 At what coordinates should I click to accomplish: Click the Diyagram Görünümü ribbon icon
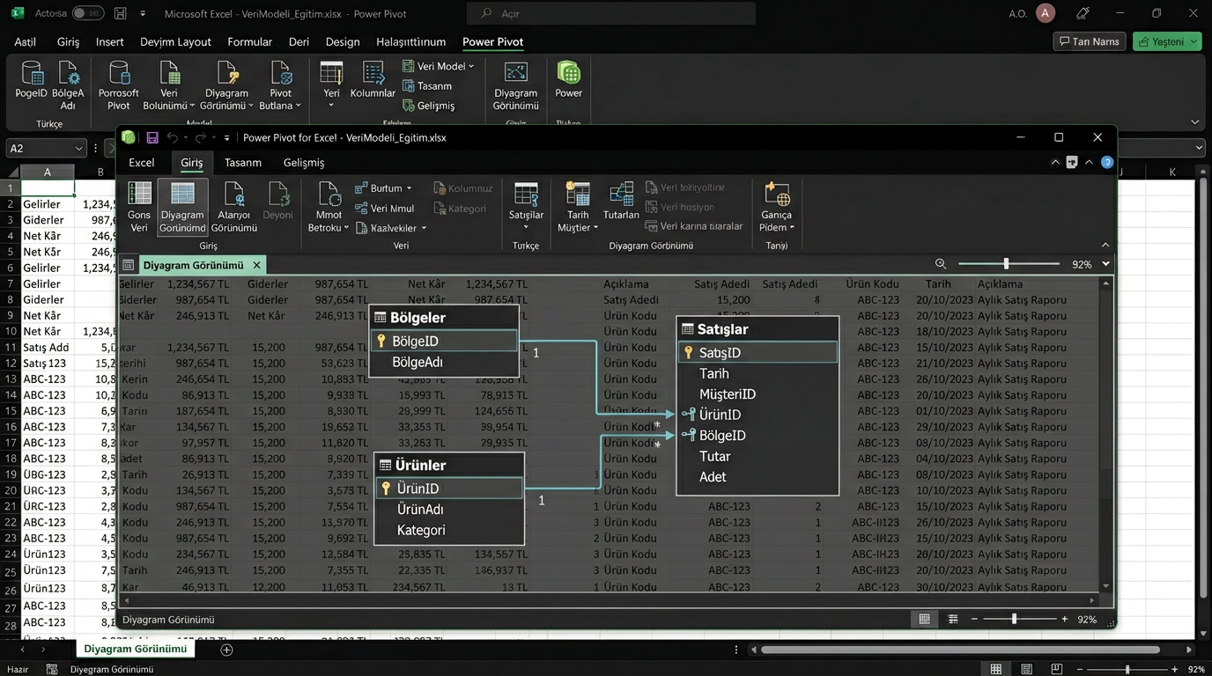coord(182,207)
